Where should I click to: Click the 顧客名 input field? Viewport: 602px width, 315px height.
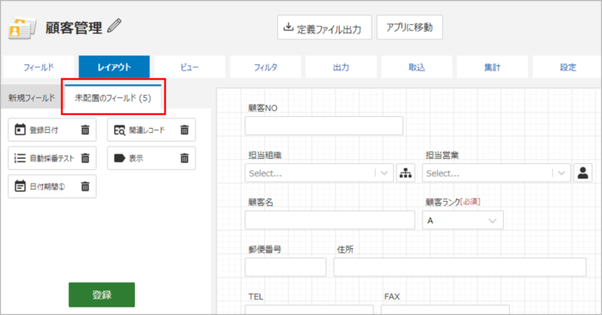329,220
